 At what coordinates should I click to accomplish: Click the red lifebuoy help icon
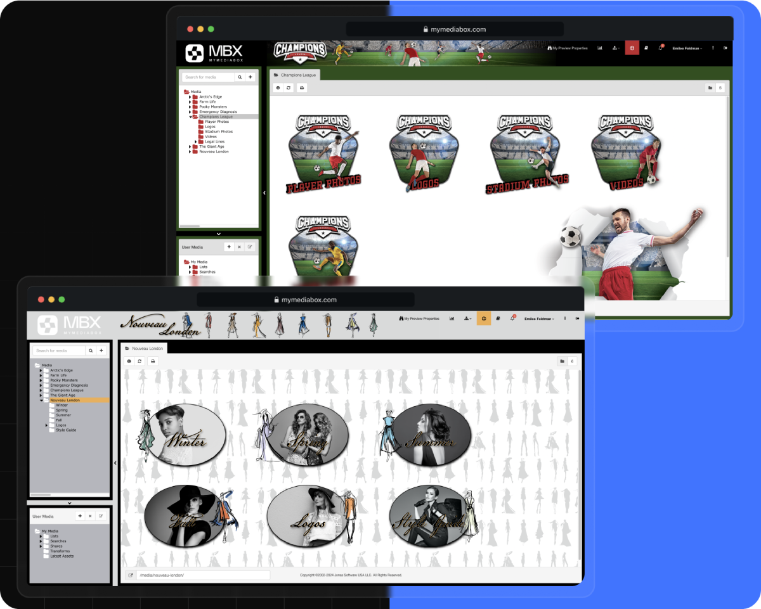pyautogui.click(x=632, y=48)
